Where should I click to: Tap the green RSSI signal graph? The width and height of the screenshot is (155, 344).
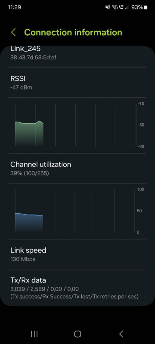pos(29,133)
